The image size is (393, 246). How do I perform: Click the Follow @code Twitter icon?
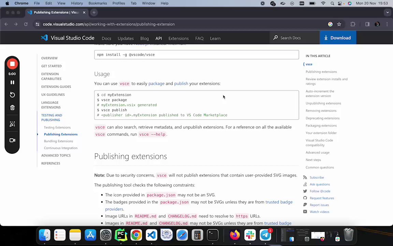305,191
